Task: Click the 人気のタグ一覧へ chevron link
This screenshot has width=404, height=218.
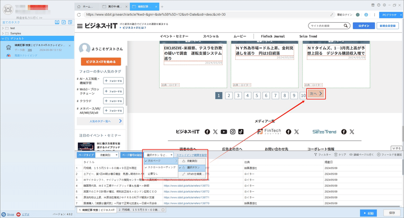Action: (100, 121)
